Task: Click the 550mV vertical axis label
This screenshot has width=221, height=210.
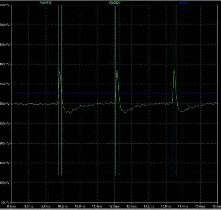Action: pyautogui.click(x=5, y=5)
